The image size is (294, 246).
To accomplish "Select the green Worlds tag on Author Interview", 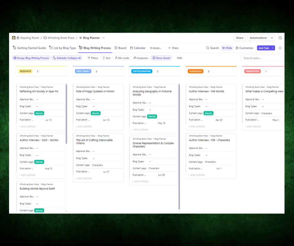I will pyautogui.click(x=39, y=162).
